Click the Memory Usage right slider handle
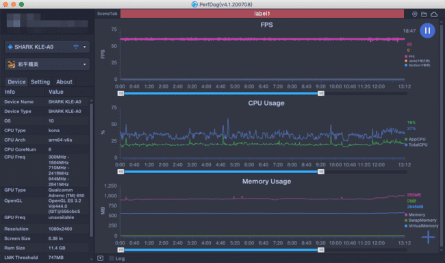Image resolution: width=445 pixels, height=263 pixels. pyautogui.click(x=320, y=250)
